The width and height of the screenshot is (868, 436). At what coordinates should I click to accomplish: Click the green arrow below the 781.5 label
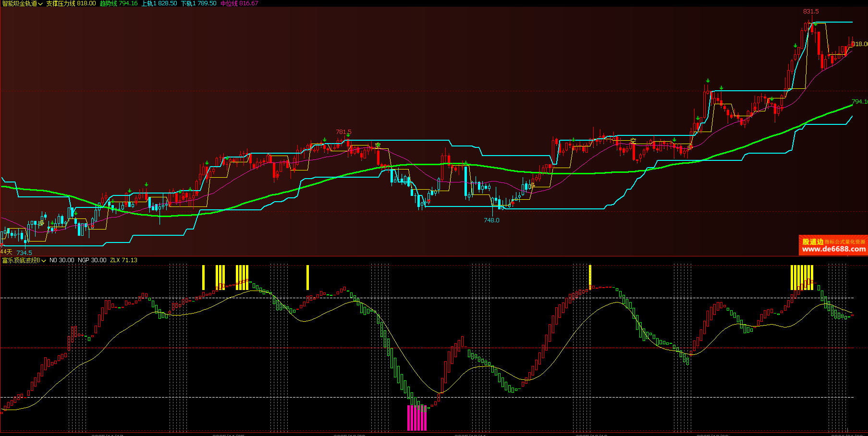(x=348, y=136)
